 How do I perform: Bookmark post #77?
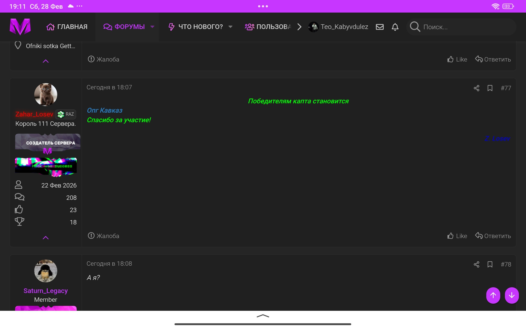click(490, 88)
